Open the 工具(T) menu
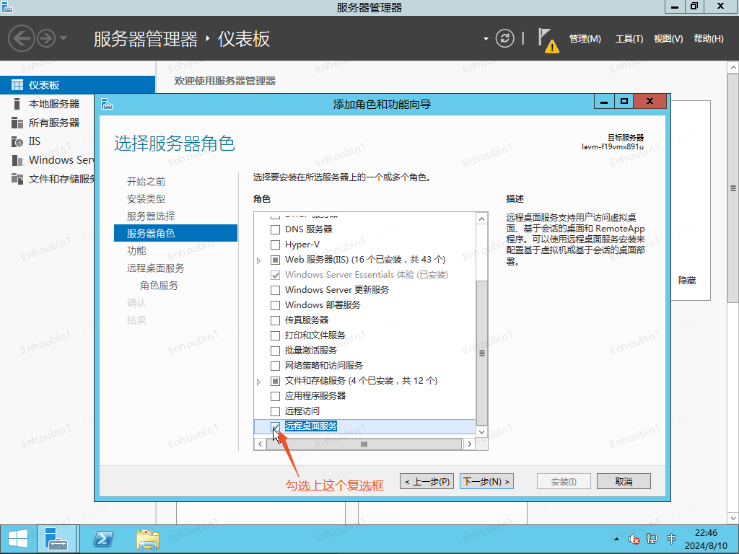739x554 pixels. 629,39
